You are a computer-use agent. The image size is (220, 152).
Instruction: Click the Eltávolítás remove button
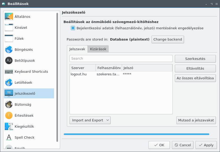pos(195,69)
